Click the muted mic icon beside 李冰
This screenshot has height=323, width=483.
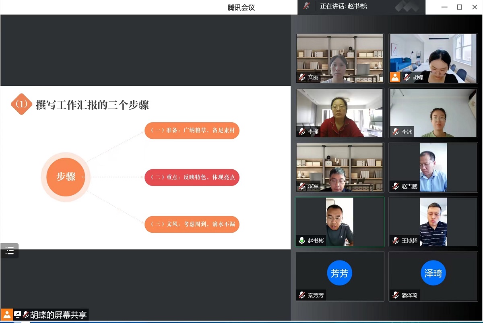[396, 131]
